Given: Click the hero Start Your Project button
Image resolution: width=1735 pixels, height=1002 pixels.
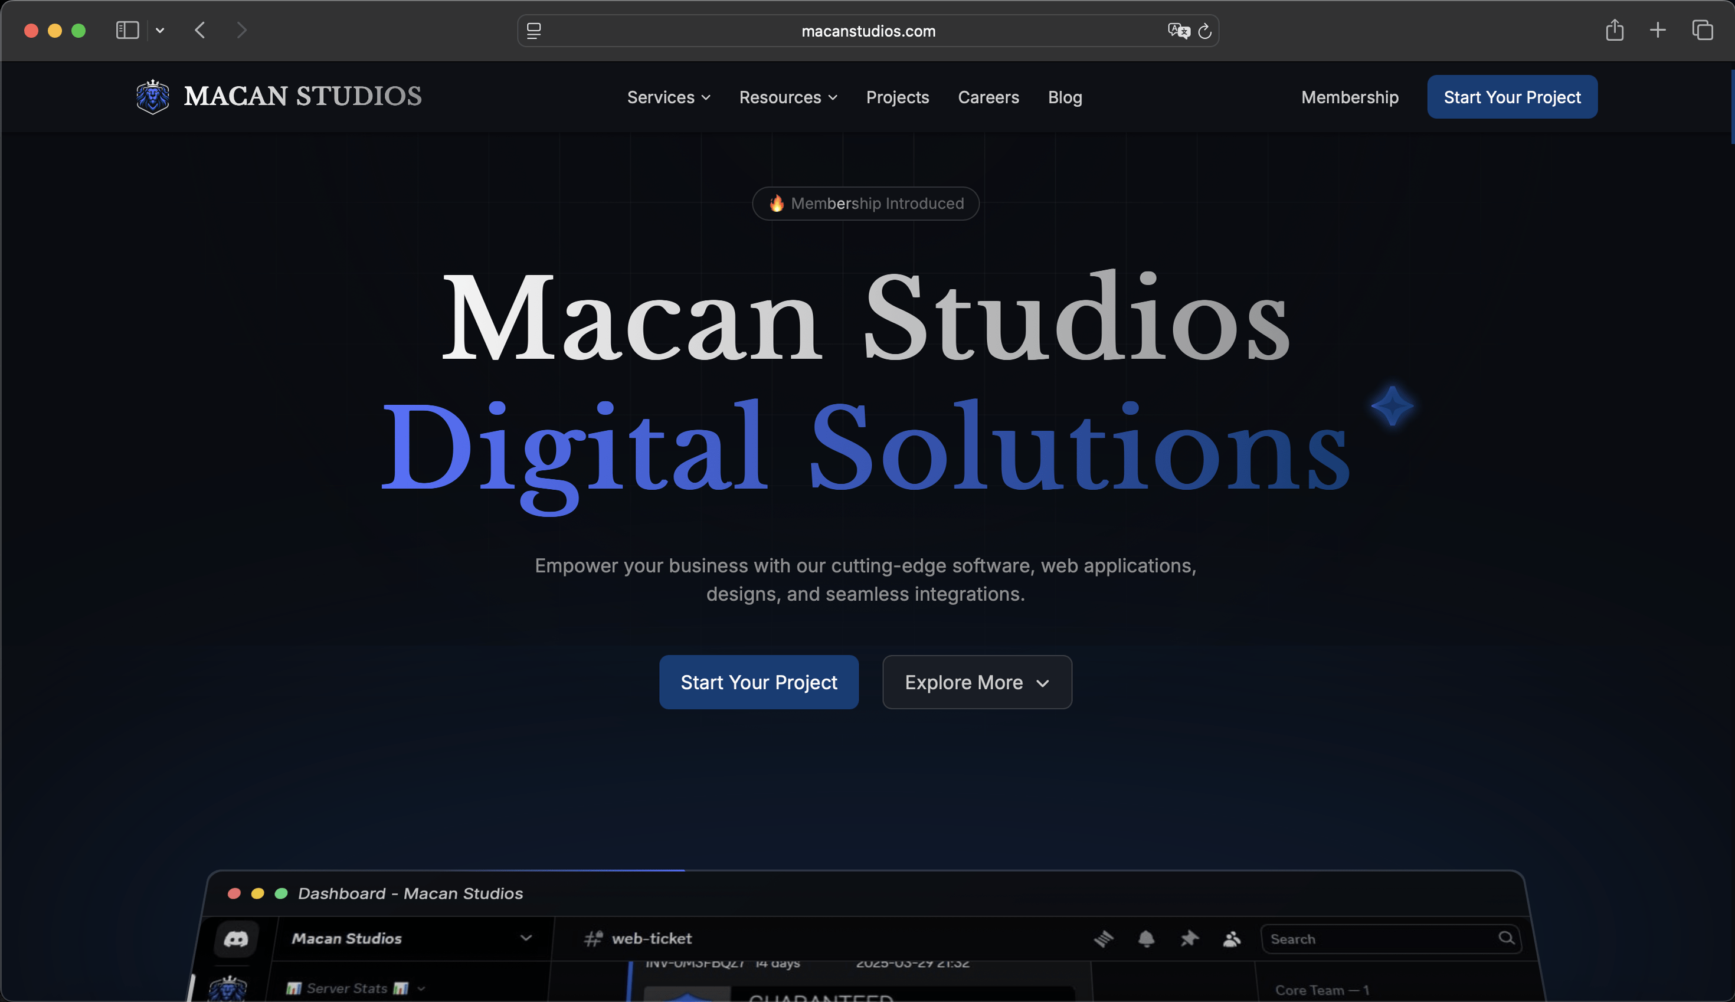Looking at the screenshot, I should click(758, 682).
